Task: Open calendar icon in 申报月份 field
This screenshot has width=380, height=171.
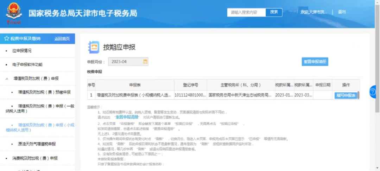Action: [145, 62]
